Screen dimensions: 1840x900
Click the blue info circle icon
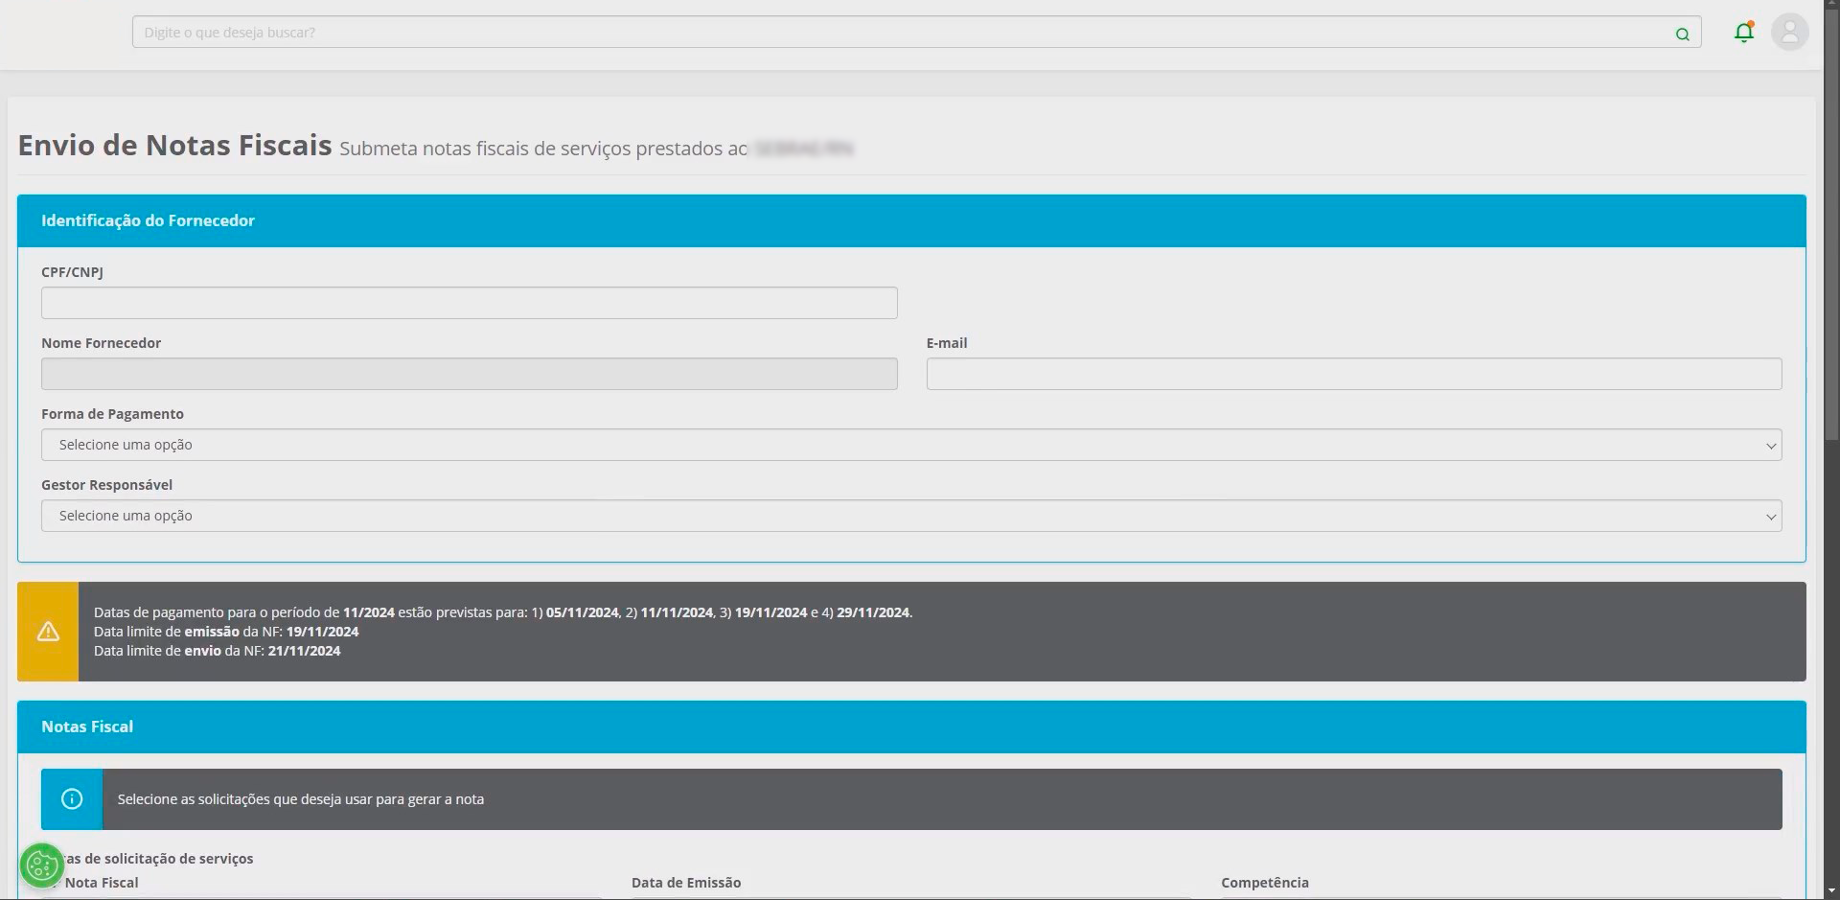[72, 799]
